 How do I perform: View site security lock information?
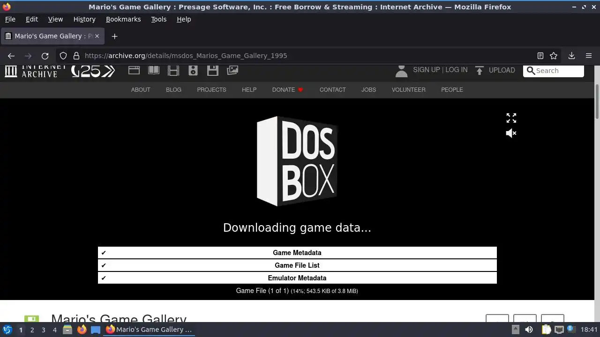click(x=76, y=56)
